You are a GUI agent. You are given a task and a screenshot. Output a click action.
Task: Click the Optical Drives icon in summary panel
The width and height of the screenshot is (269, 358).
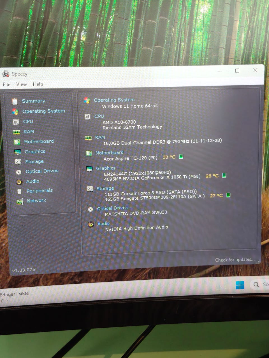point(91,209)
